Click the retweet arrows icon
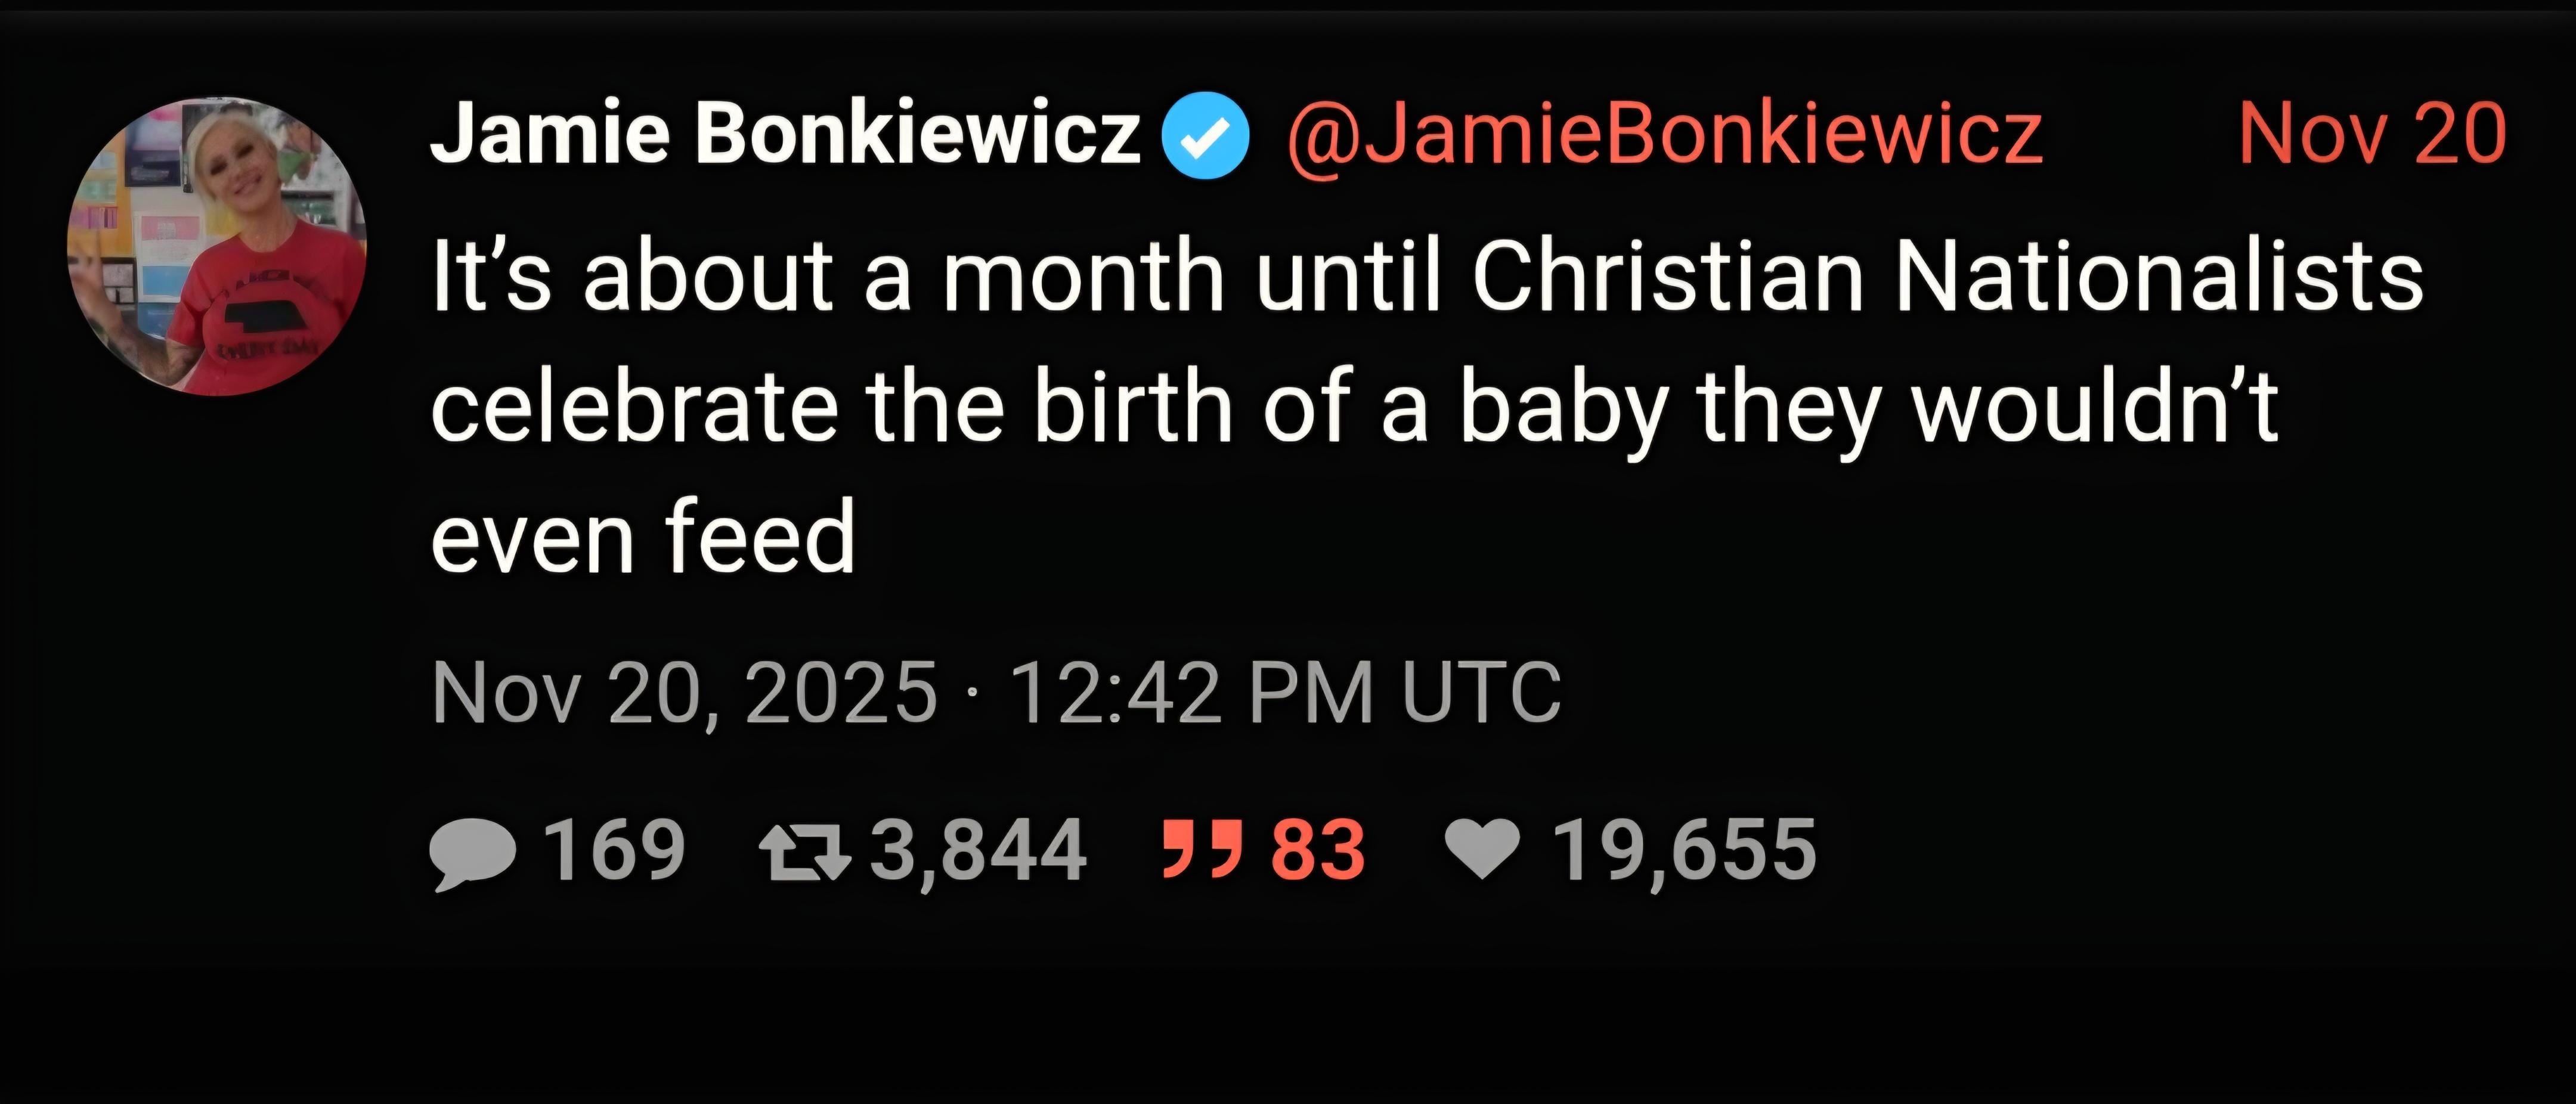 pyautogui.click(x=805, y=853)
